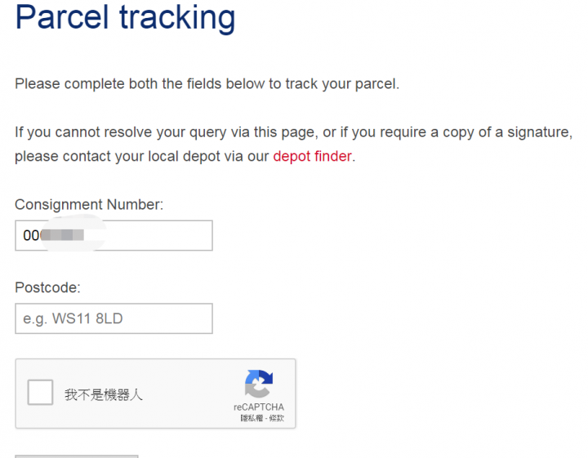Click the reCAPTCHA brand text
Image resolution: width=588 pixels, height=458 pixels.
coord(259,407)
